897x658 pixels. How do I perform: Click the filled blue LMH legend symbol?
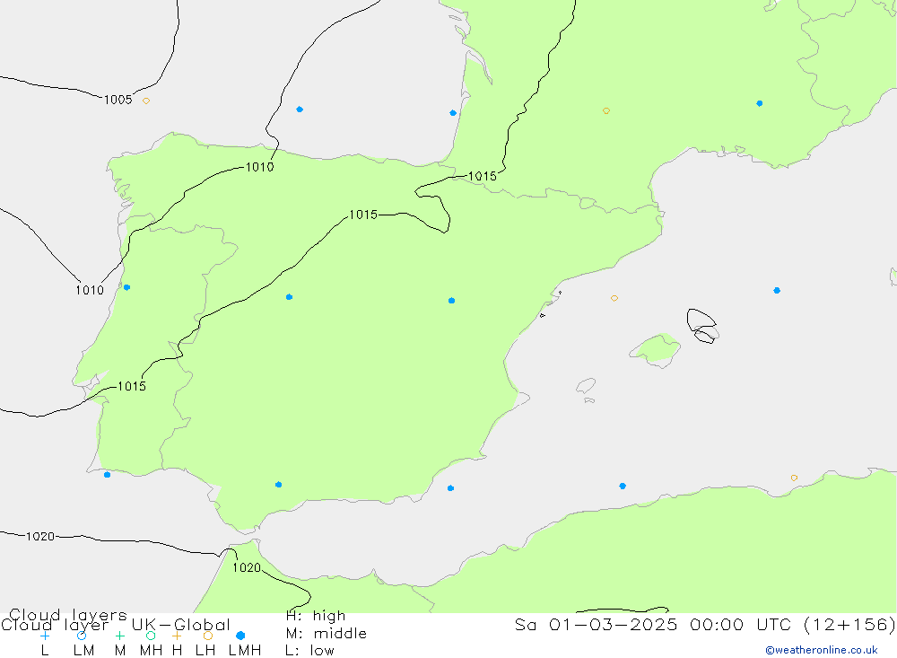pos(240,636)
